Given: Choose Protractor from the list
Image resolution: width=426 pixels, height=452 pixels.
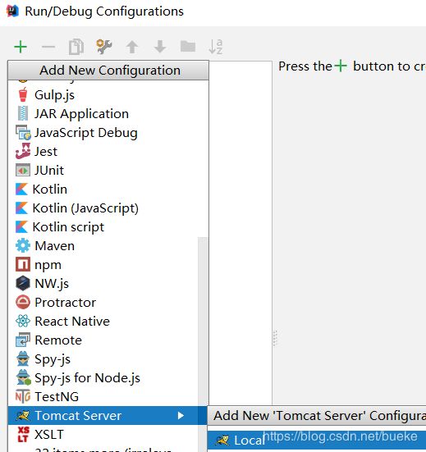Looking at the screenshot, I should (x=103, y=302).
